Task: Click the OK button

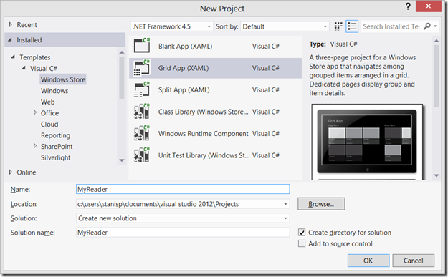Action: pos(368,261)
